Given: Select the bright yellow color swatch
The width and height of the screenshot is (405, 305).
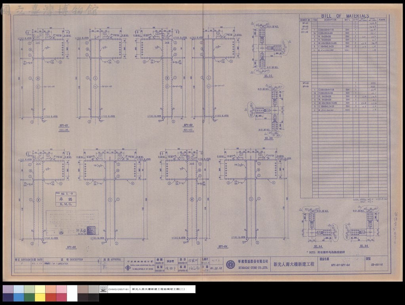Looking at the screenshot, I should [40, 297].
